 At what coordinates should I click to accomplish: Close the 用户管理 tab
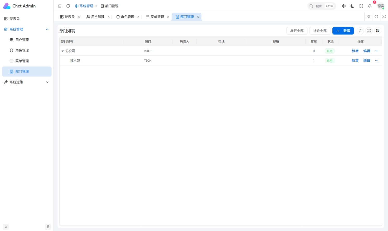109,17
